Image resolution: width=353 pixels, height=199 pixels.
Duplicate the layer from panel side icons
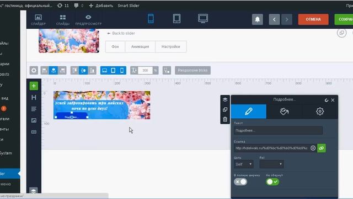point(225,109)
